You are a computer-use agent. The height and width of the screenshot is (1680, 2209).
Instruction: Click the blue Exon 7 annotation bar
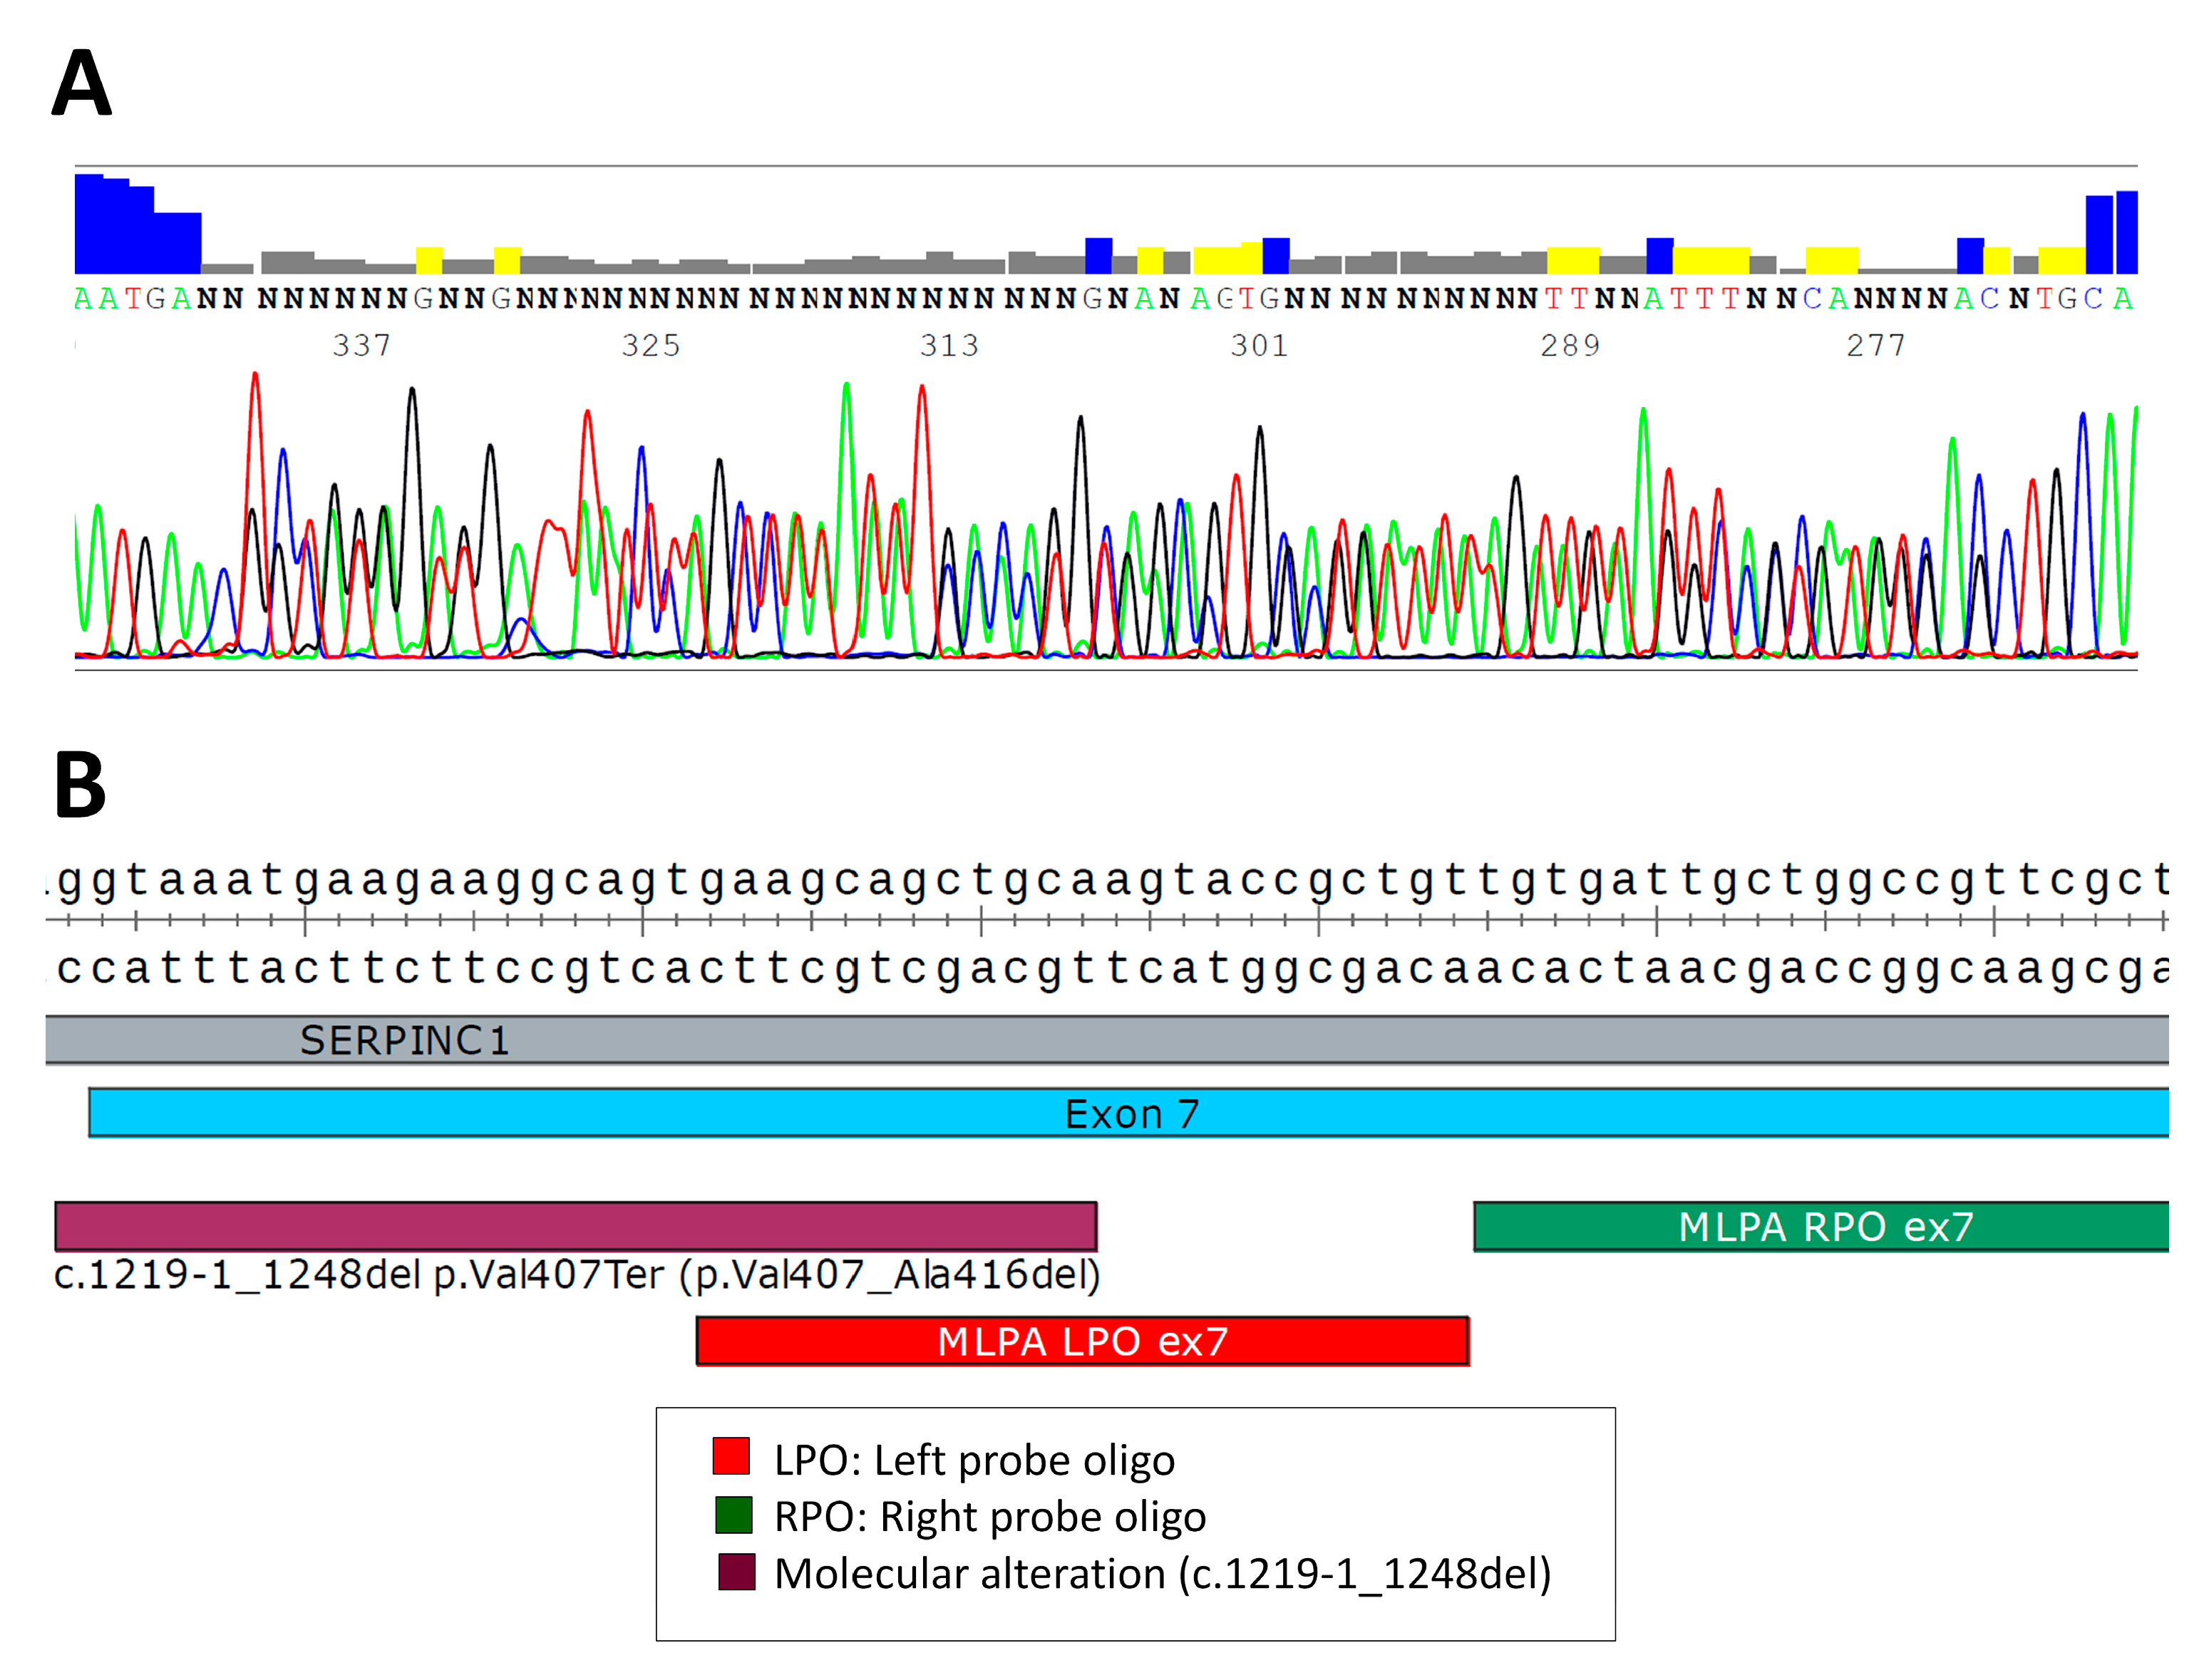(x=1130, y=1113)
